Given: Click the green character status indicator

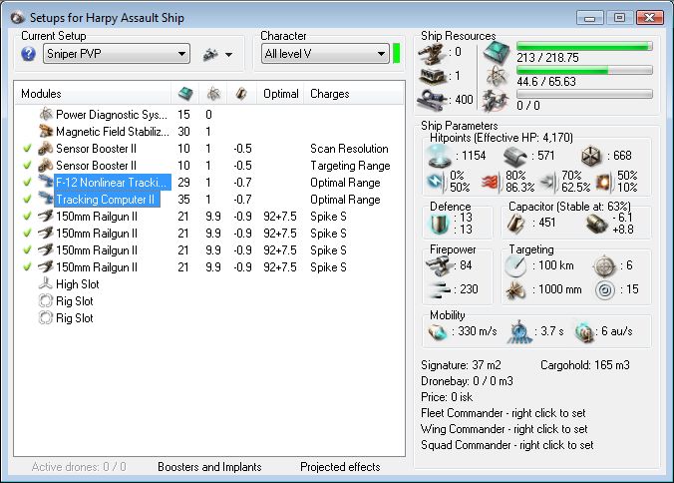Looking at the screenshot, I should click(x=396, y=54).
